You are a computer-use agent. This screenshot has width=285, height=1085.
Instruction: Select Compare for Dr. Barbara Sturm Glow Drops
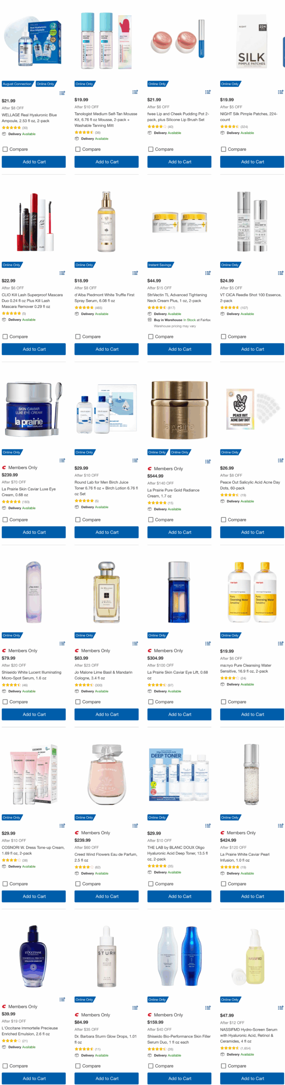[78, 1066]
